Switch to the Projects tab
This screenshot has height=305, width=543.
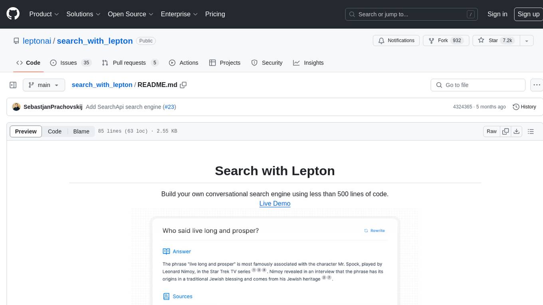click(225, 63)
